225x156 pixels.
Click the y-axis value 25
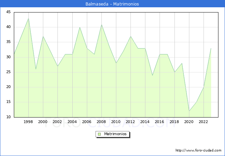(x=8, y=72)
